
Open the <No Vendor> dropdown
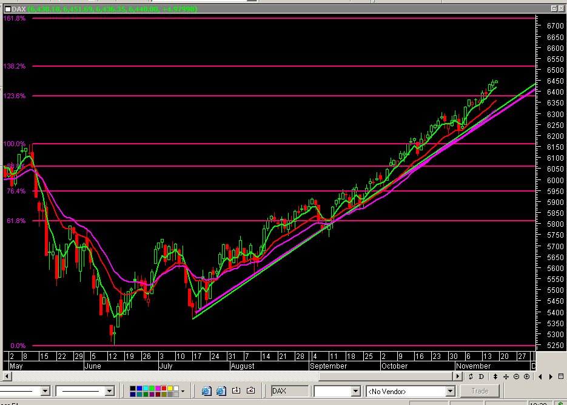tap(450, 391)
